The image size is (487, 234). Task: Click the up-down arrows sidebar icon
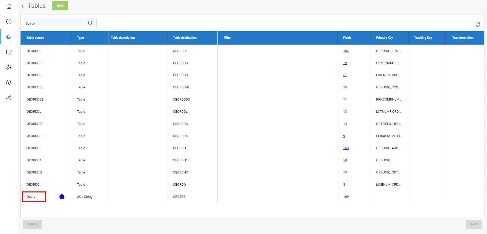click(x=9, y=22)
